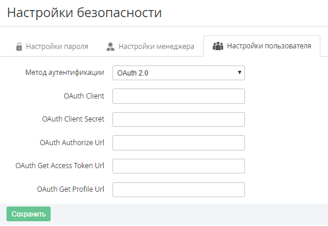328x226 pixels.
Task: Click the OAuth Client Secret label
Action: point(73,119)
